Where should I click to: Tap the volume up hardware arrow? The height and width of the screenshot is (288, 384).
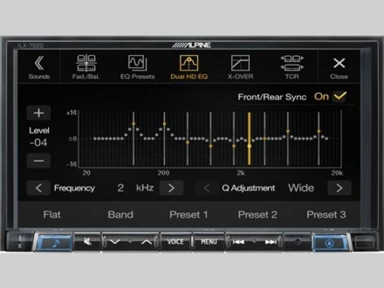pos(146,242)
